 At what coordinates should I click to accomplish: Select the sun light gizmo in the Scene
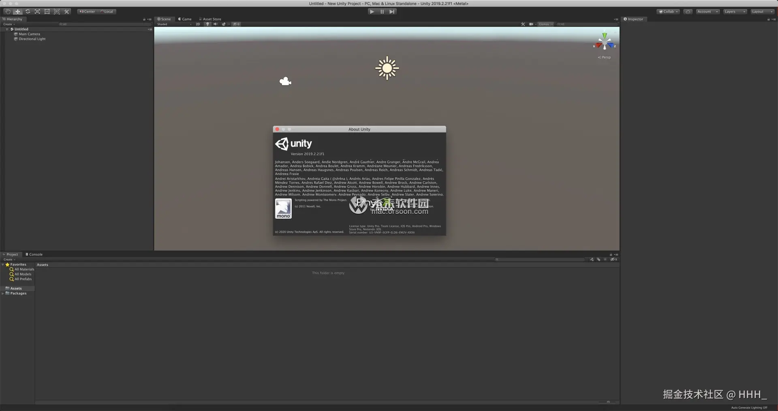[x=387, y=68]
